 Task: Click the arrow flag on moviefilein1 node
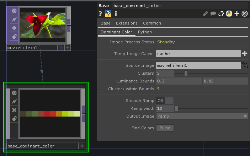click(14, 28)
